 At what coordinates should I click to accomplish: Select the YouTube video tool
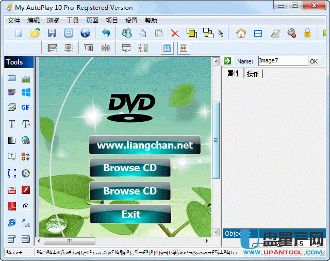pyautogui.click(x=11, y=190)
